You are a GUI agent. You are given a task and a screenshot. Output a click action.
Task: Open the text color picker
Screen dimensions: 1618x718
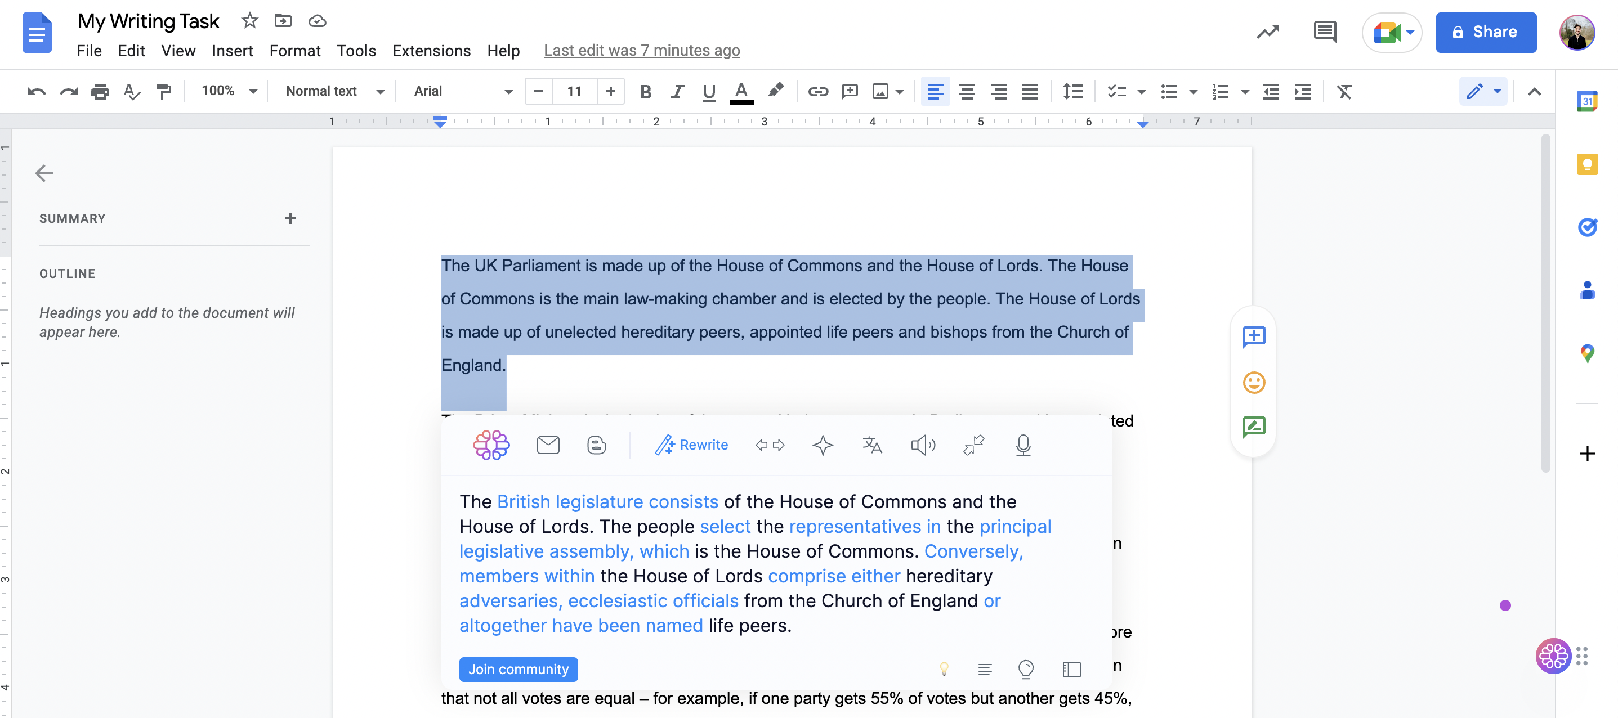pos(741,92)
